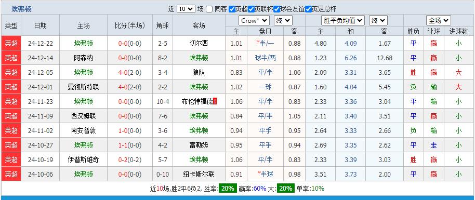Click away odds 5.45 in 曼彻斯特联 row
Screen dimensions: 475x200
[385, 87]
